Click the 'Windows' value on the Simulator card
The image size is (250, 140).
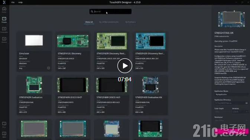[x=23, y=63]
